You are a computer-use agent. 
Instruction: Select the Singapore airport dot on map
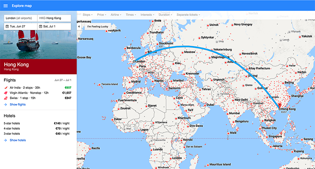click(267, 137)
